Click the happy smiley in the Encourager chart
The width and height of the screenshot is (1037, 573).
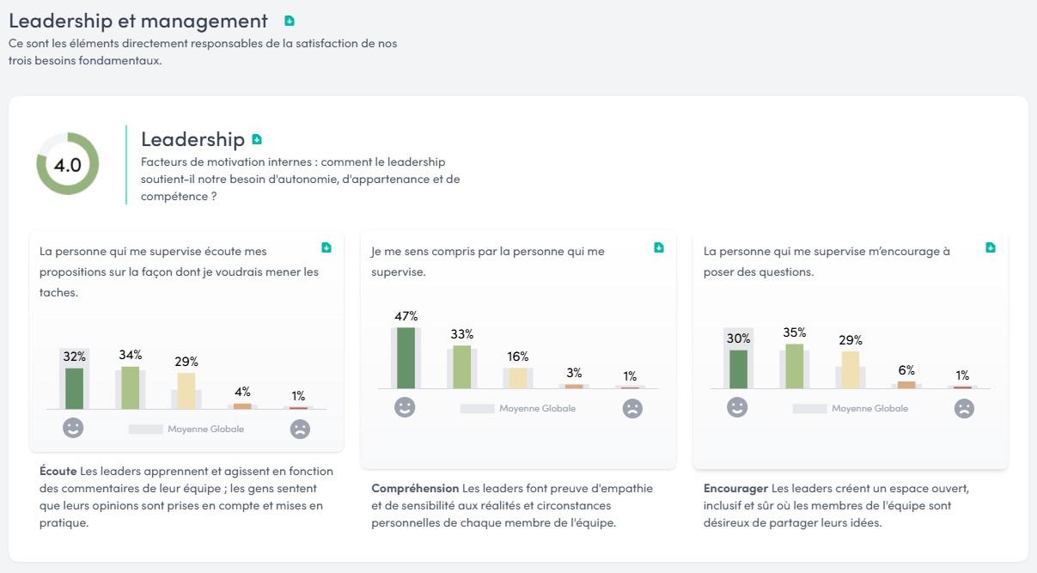click(x=737, y=407)
